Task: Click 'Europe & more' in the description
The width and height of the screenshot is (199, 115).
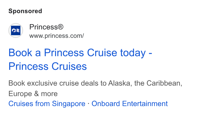Action: [33, 94]
